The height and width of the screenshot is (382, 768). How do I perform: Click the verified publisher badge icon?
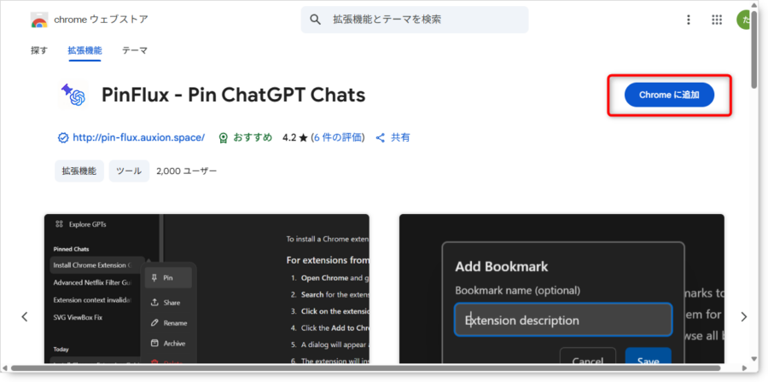62,137
